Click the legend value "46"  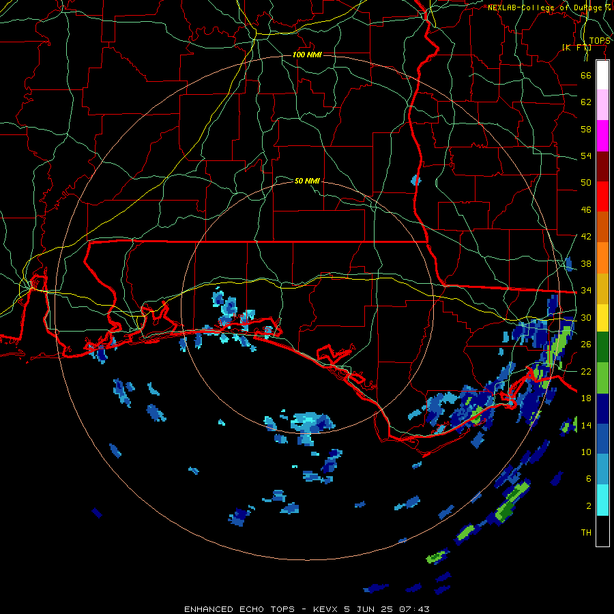click(586, 210)
